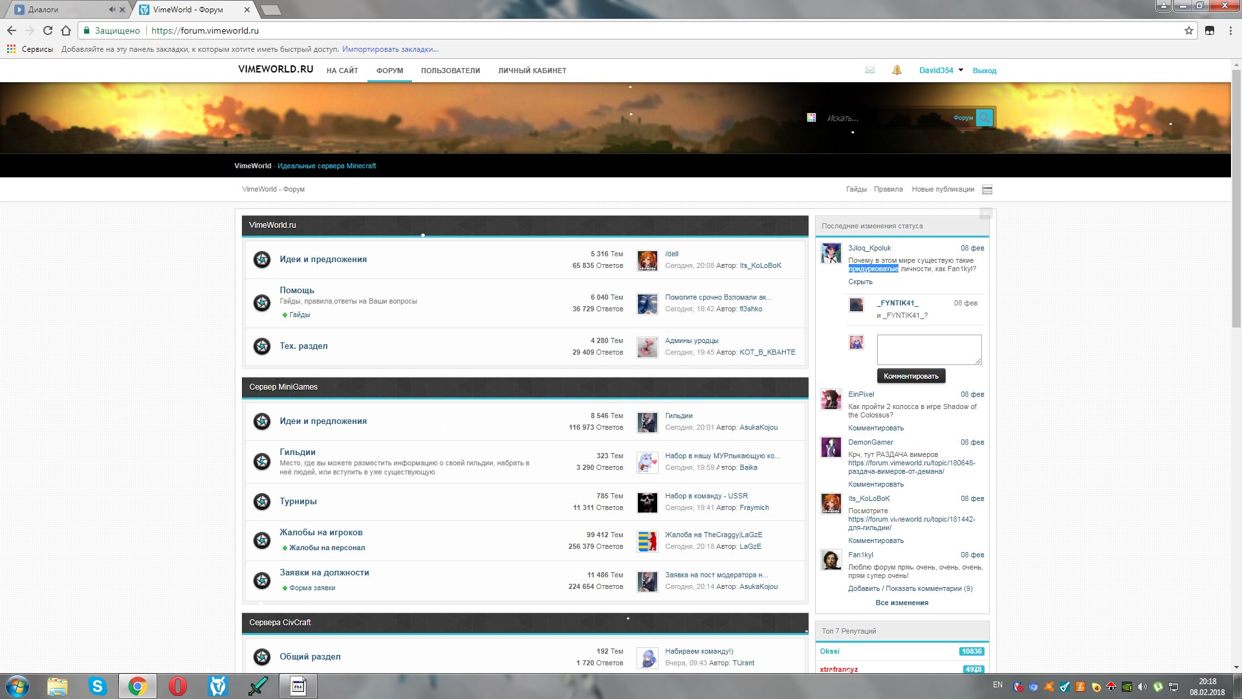Click the Турниры forum status icon
1242x699 pixels.
(x=262, y=502)
